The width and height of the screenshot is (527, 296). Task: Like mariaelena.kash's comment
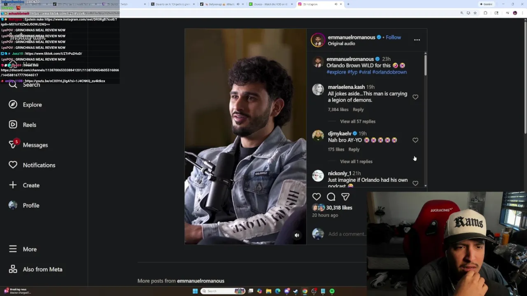(x=415, y=97)
